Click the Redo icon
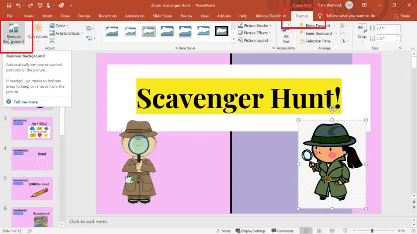 pos(31,5)
